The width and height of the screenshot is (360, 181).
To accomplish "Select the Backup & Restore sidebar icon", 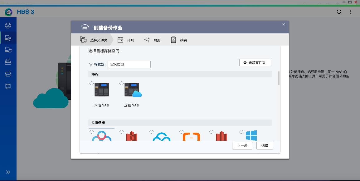I will [8, 37].
